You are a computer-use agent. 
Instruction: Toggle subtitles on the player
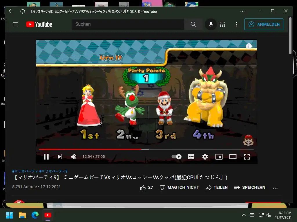[x=191, y=157]
